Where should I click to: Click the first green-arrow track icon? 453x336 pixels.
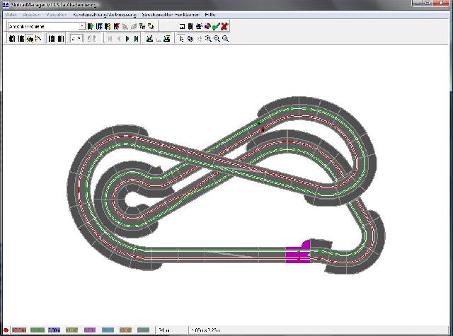click(x=91, y=26)
